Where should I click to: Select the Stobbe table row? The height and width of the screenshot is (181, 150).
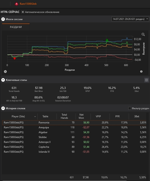[x=74, y=137]
